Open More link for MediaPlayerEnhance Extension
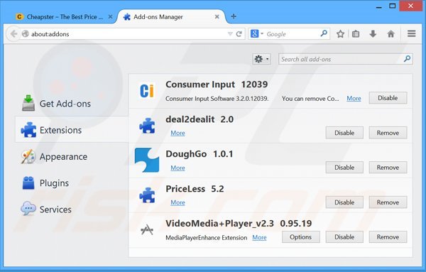Viewport: 426px width, 272px height. coord(259,237)
